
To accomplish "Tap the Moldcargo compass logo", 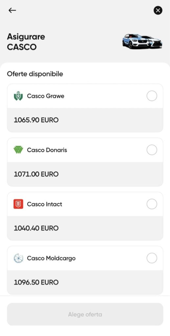I will click(x=18, y=258).
